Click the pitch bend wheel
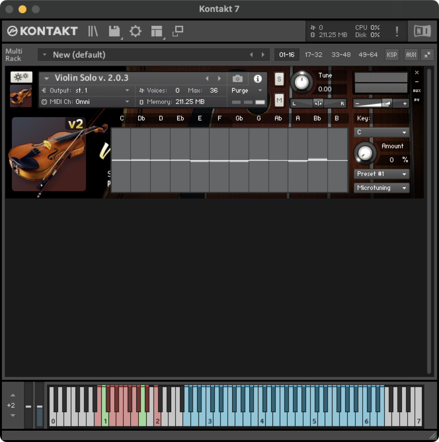The image size is (439, 442). coord(28,406)
